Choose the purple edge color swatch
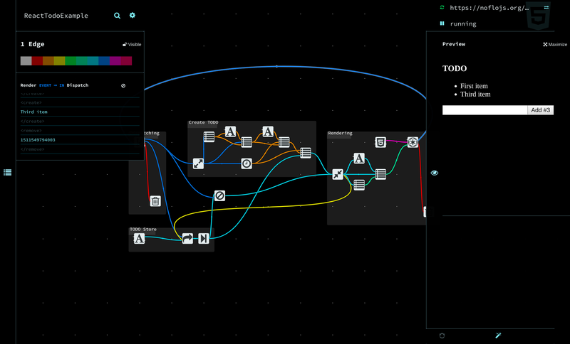This screenshot has height=344, width=570. pyautogui.click(x=115, y=61)
